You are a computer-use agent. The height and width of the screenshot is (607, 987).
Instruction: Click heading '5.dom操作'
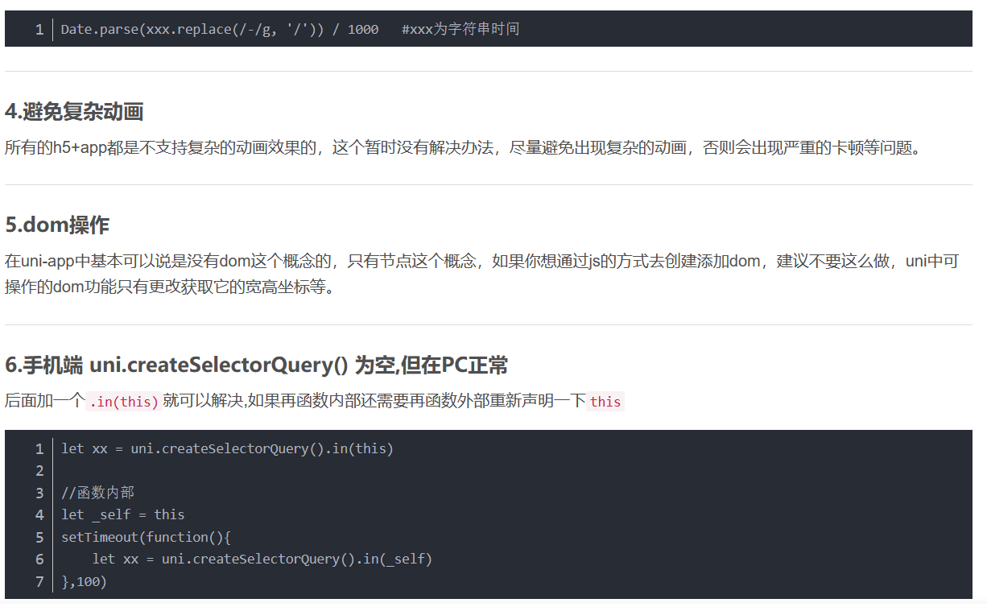[57, 225]
